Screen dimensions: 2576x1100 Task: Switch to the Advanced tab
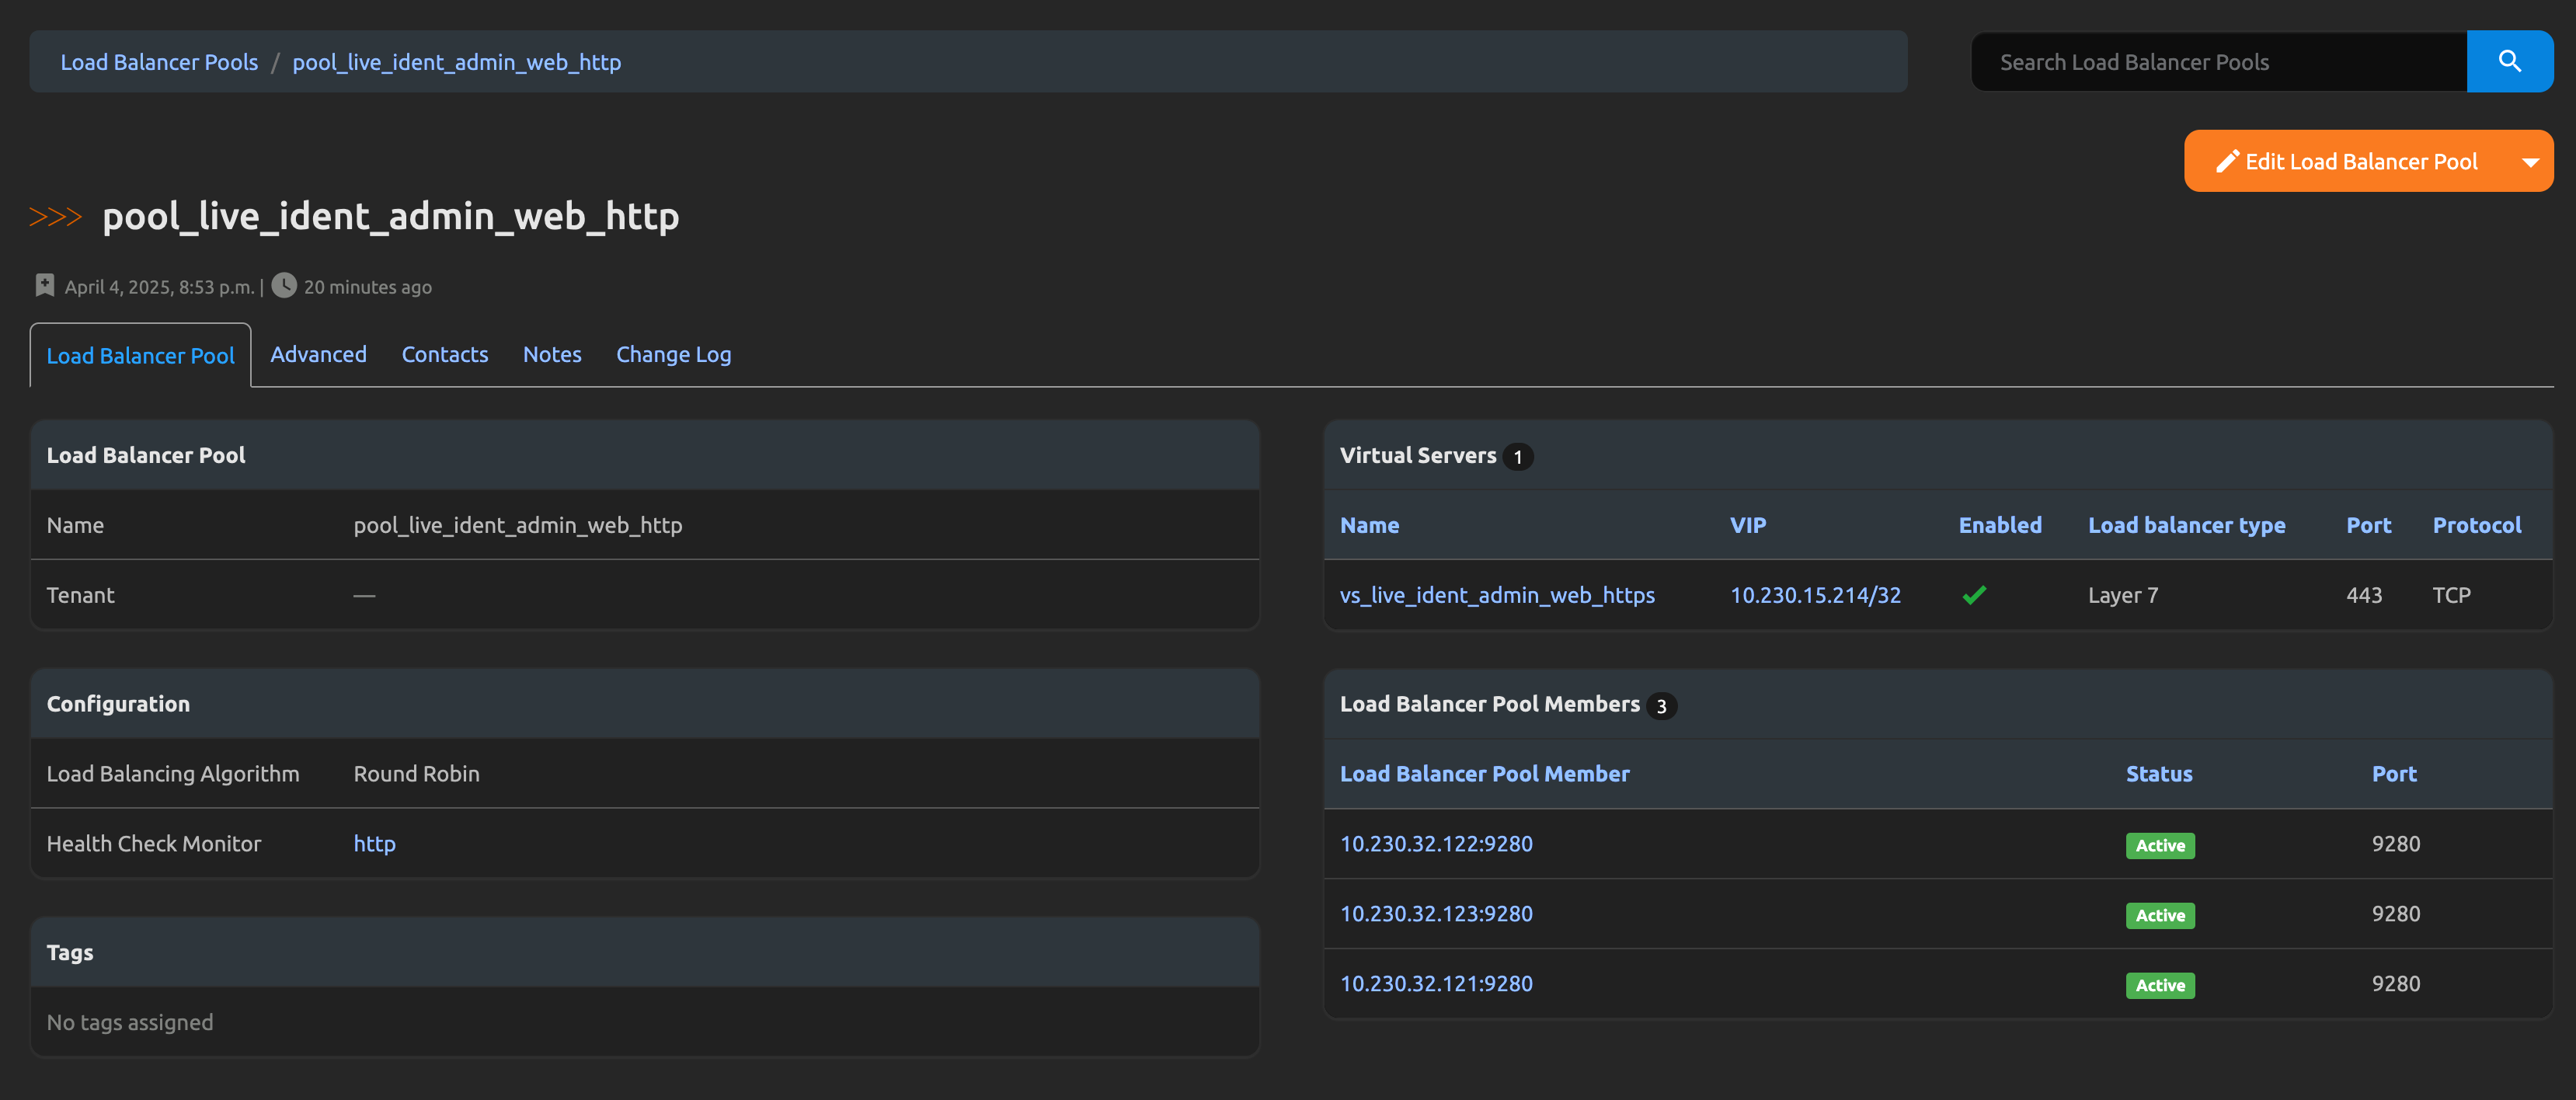pyautogui.click(x=318, y=354)
